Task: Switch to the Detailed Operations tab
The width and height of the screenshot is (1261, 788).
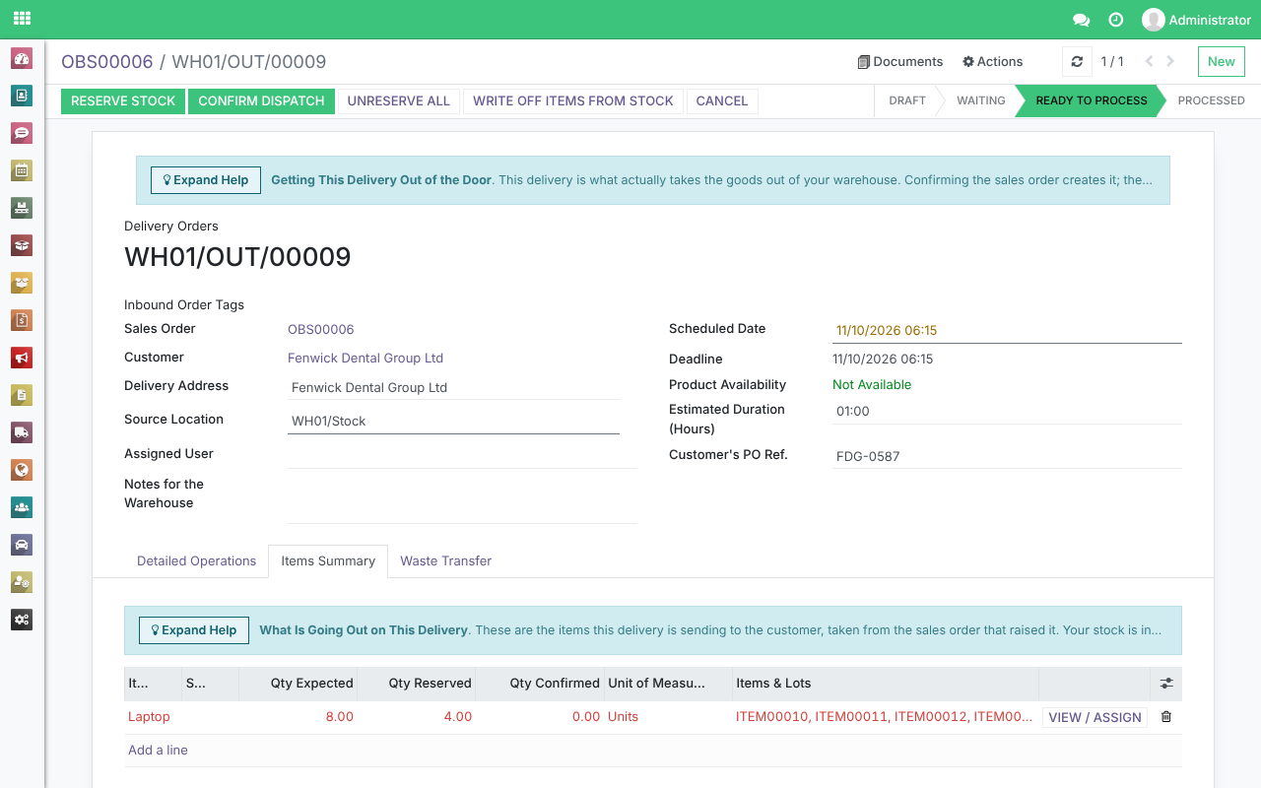Action: pos(196,561)
